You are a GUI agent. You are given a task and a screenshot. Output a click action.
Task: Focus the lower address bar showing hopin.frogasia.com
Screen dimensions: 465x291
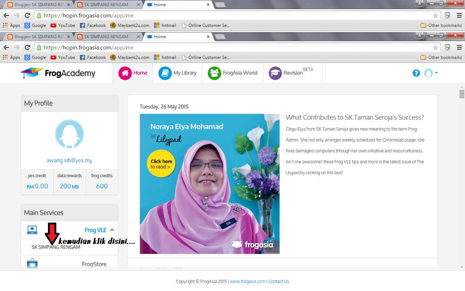pos(238,48)
